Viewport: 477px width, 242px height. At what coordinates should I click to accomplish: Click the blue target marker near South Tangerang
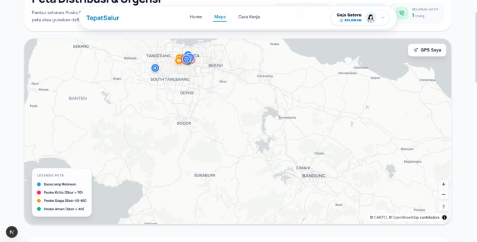155,68
